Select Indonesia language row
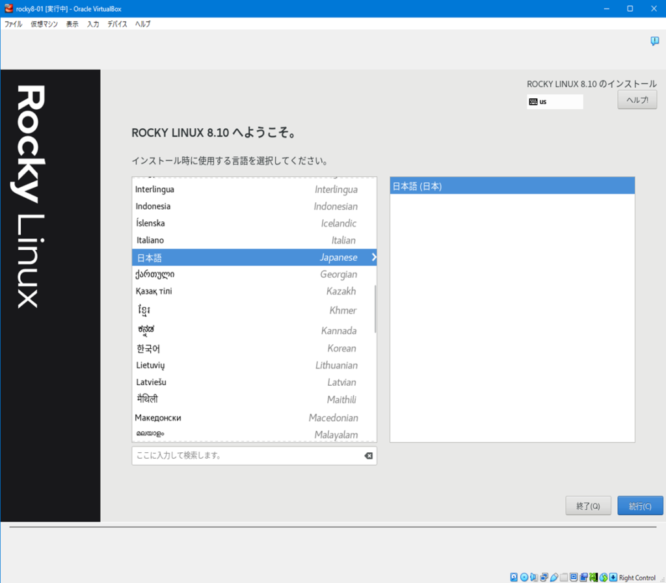Viewport: 666px width, 583px height. (254, 206)
